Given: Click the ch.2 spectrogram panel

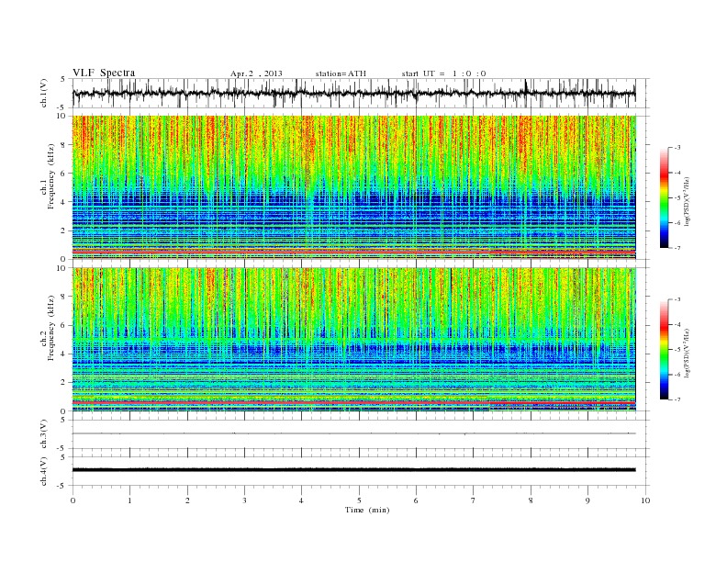Looking at the screenshot, I should tap(354, 340).
